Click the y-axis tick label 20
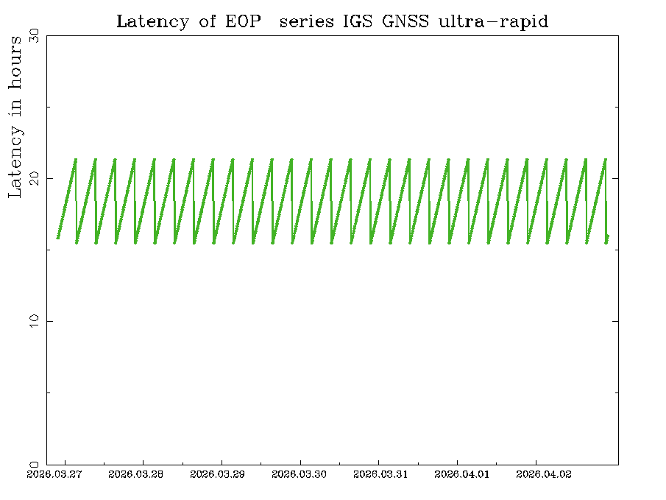The width and height of the screenshot is (666, 500). [x=33, y=178]
